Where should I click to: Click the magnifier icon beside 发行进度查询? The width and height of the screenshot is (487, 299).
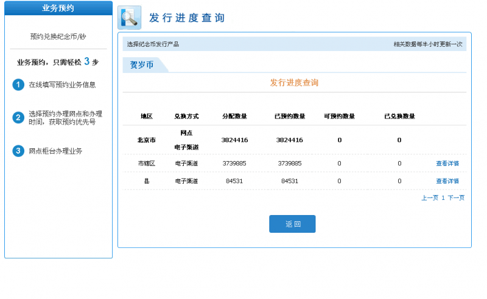click(129, 18)
